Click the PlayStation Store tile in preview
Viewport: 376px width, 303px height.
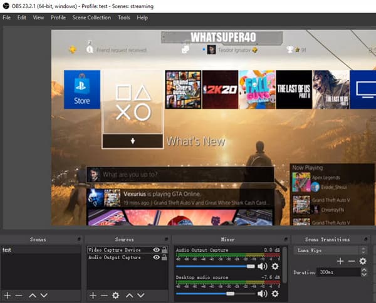(82, 90)
